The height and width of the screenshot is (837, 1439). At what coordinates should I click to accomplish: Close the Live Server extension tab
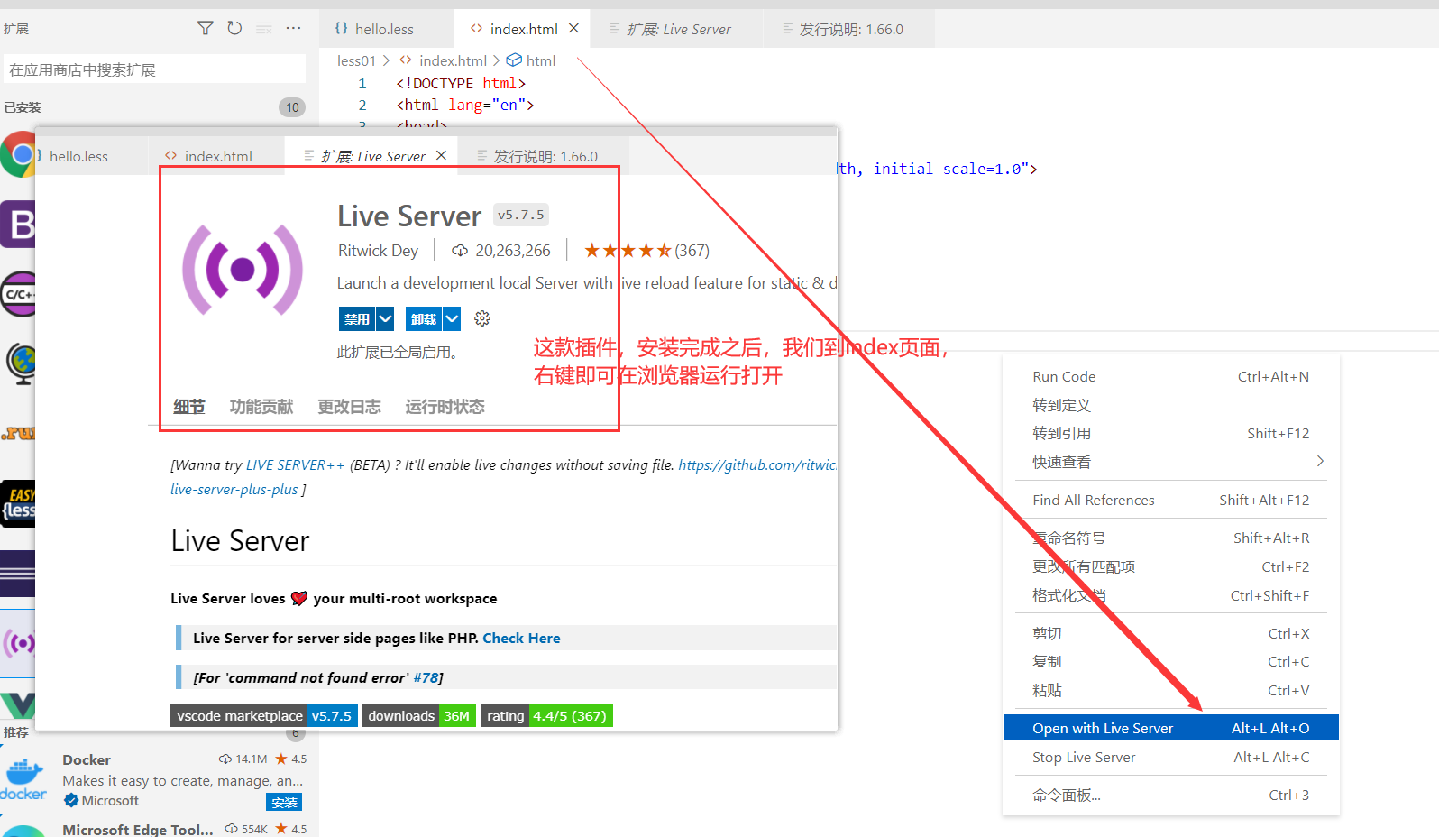point(441,155)
